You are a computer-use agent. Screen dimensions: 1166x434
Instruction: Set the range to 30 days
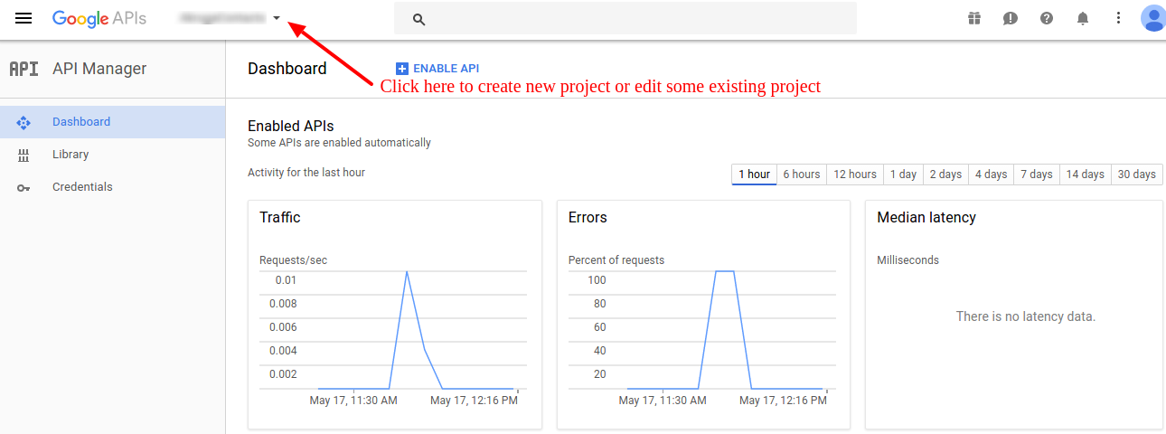click(x=1136, y=175)
